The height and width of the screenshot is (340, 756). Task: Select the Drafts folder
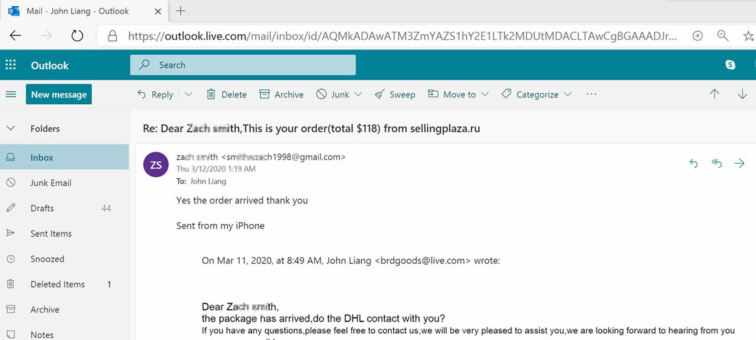(42, 208)
